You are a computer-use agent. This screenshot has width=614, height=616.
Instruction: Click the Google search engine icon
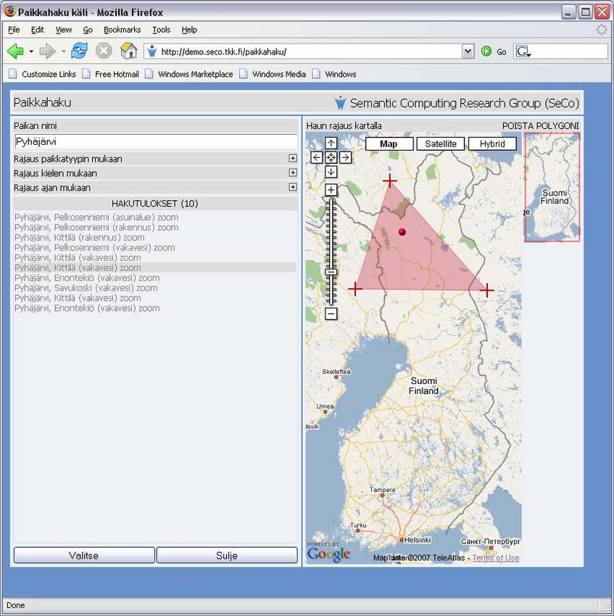(x=523, y=51)
